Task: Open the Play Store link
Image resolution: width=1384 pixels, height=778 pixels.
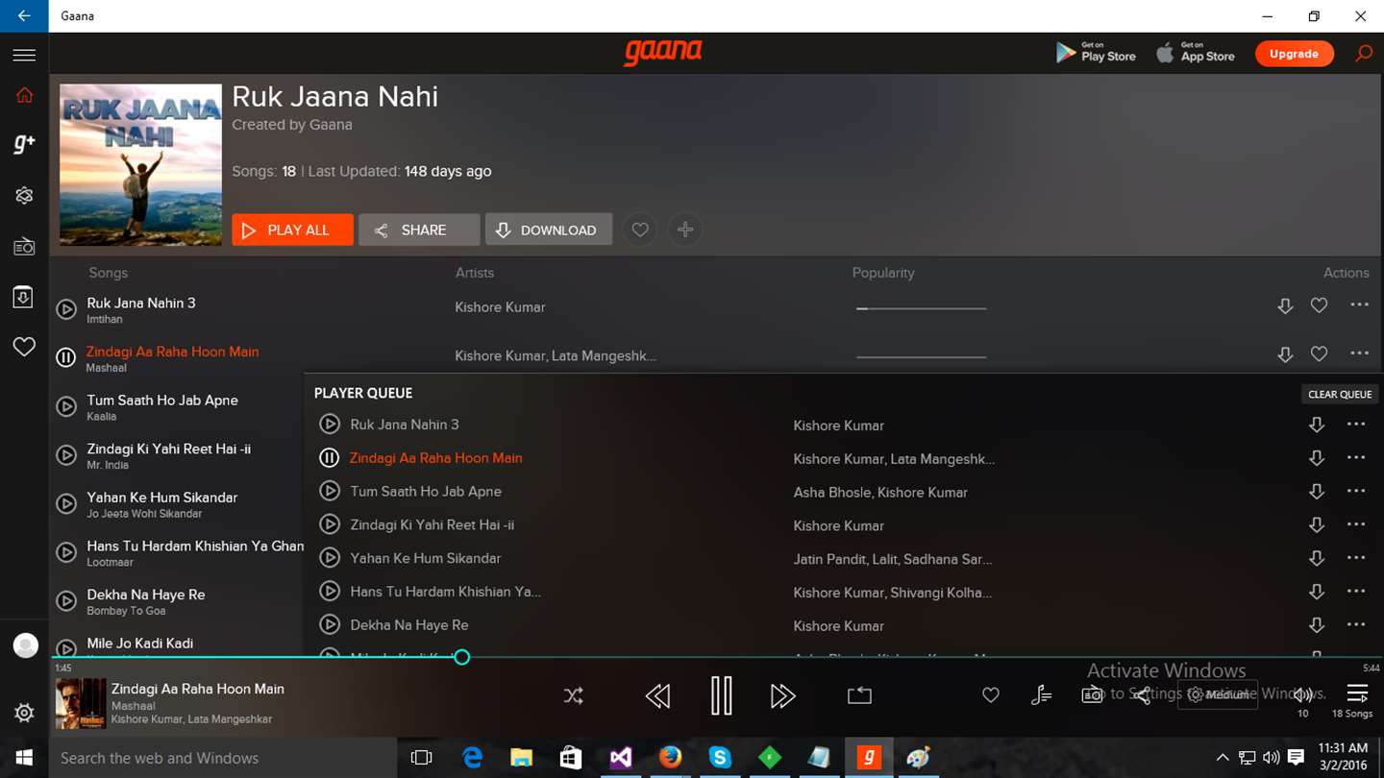Action: point(1096,53)
